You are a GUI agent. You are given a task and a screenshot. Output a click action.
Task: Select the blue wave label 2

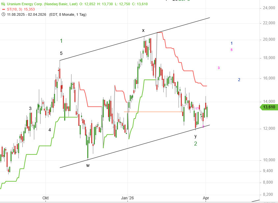[x=239, y=80]
